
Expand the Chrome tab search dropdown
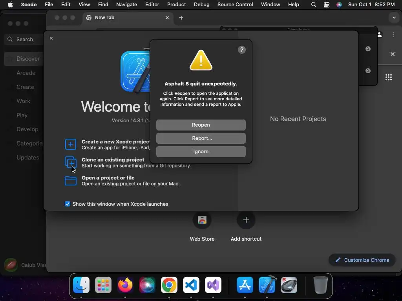pos(394,18)
